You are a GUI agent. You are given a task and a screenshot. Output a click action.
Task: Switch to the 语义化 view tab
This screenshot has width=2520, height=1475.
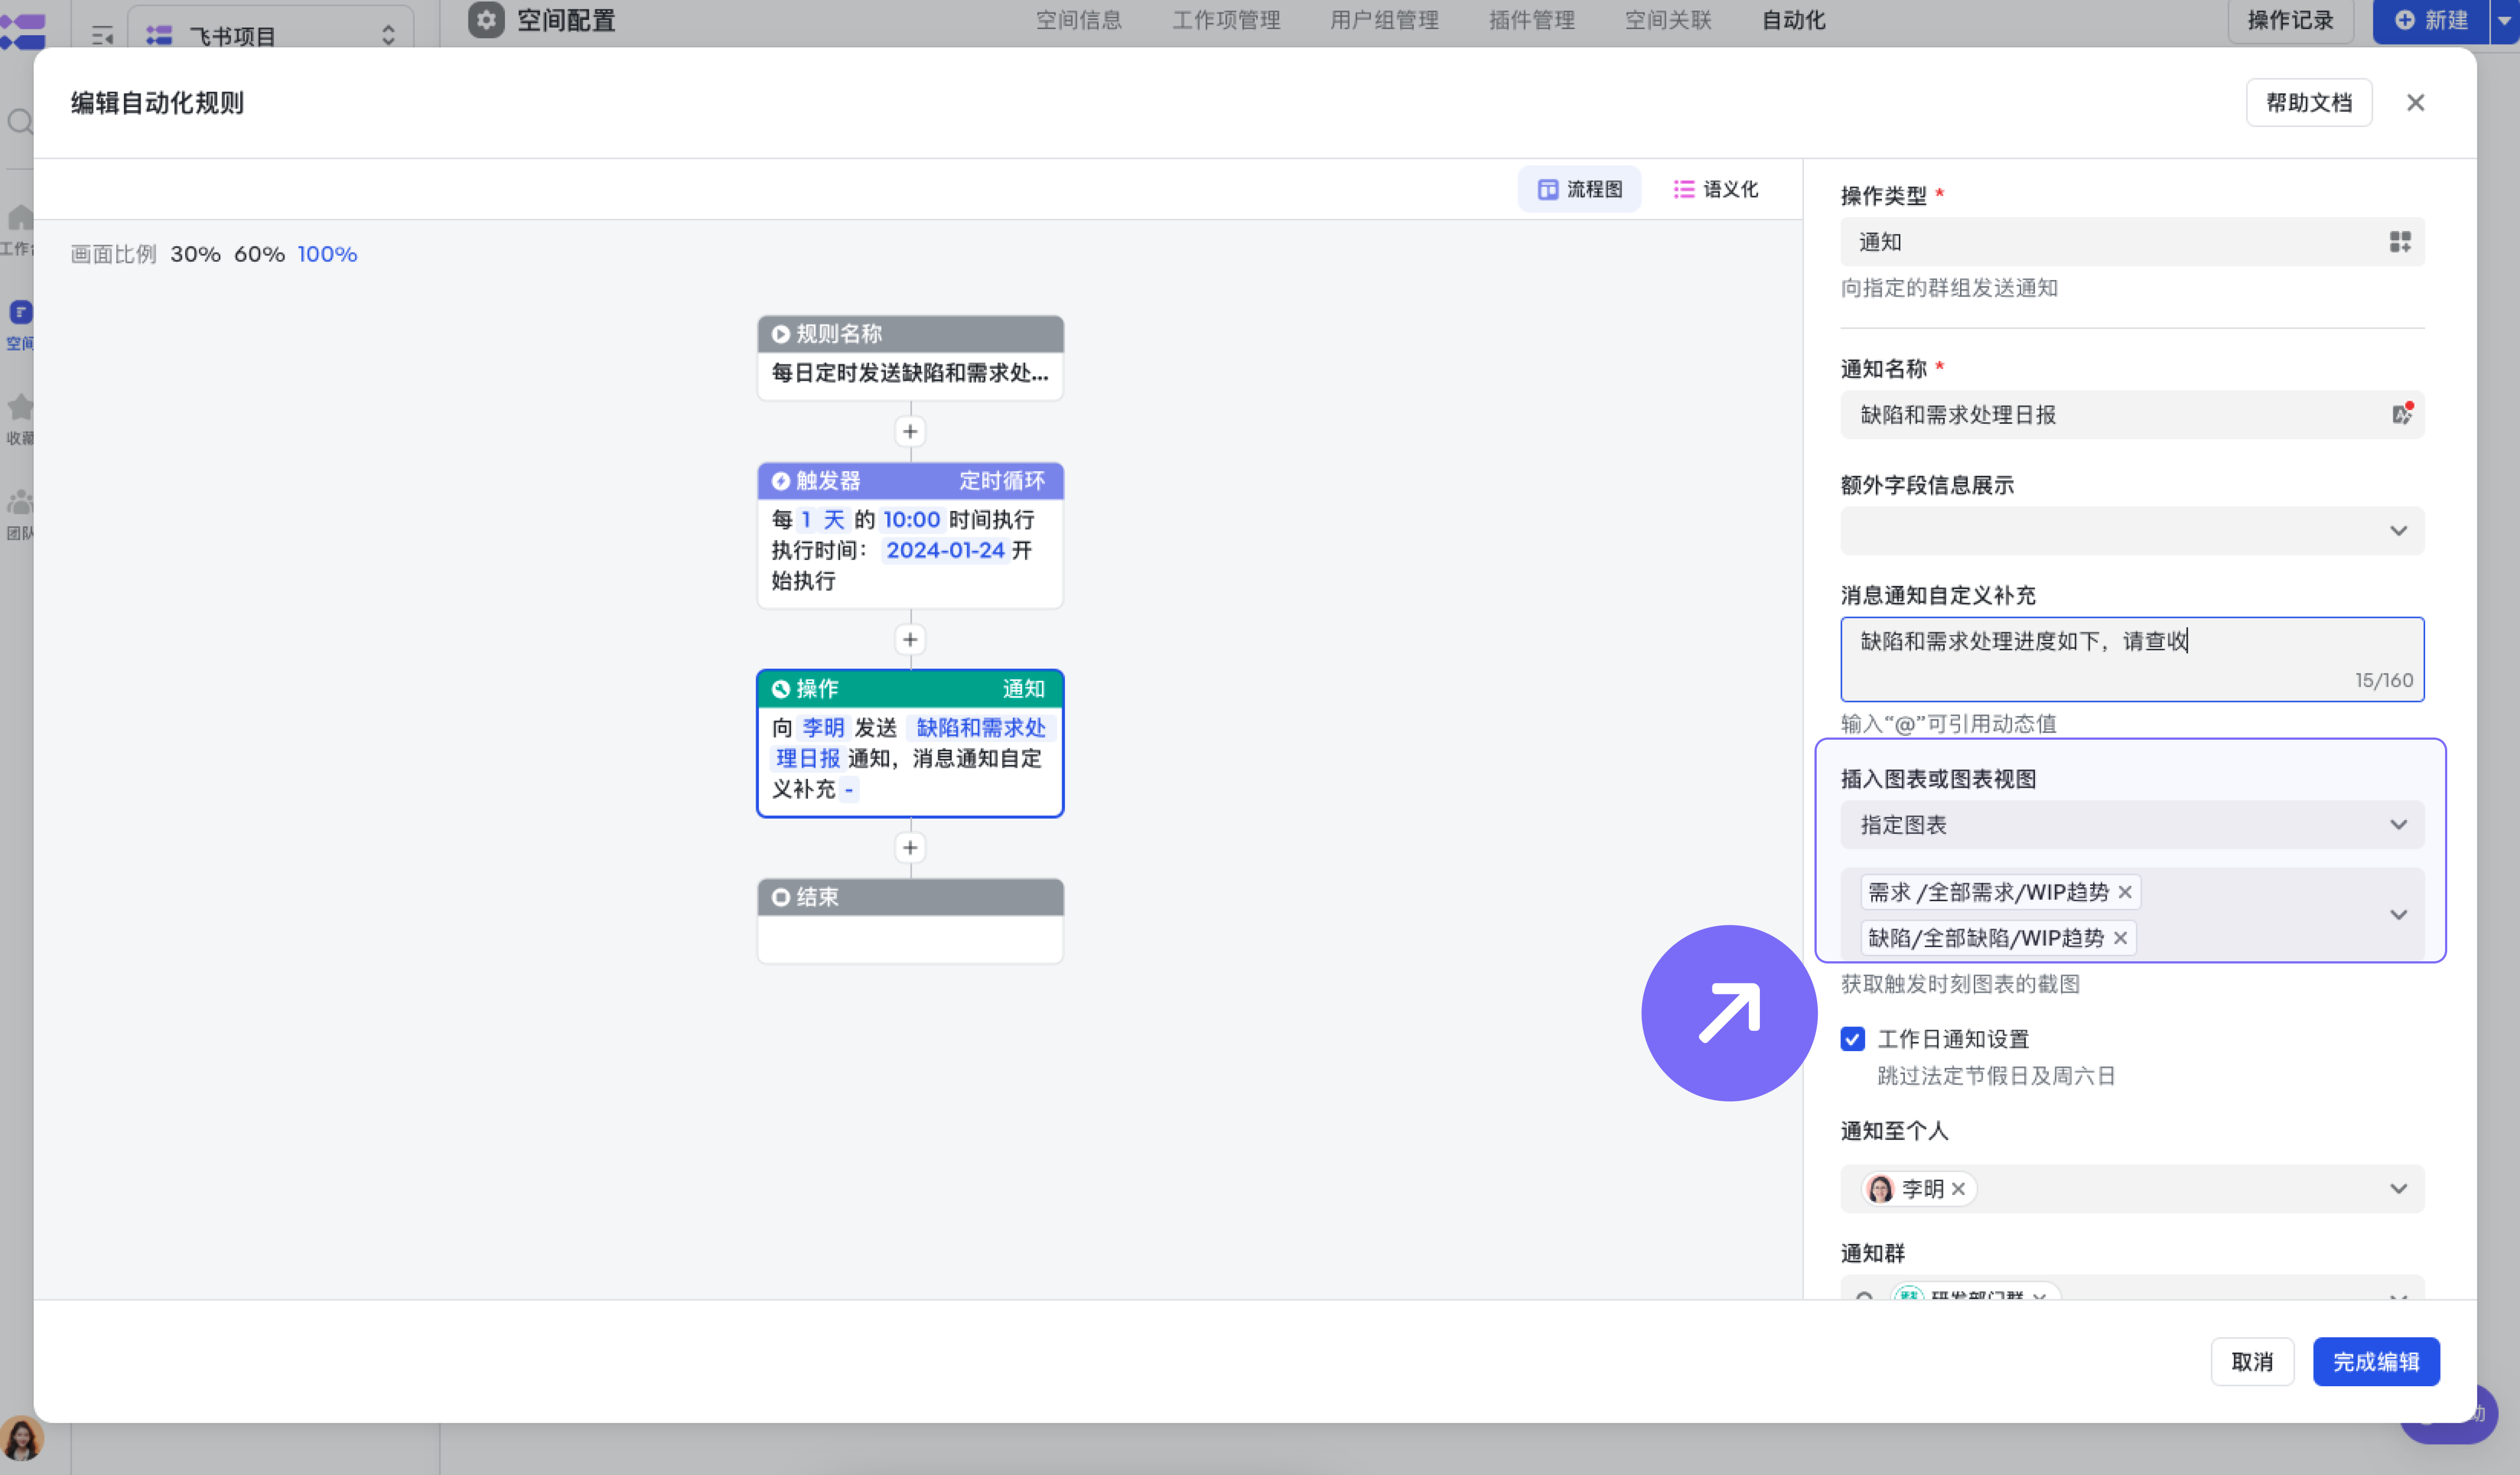point(1716,189)
